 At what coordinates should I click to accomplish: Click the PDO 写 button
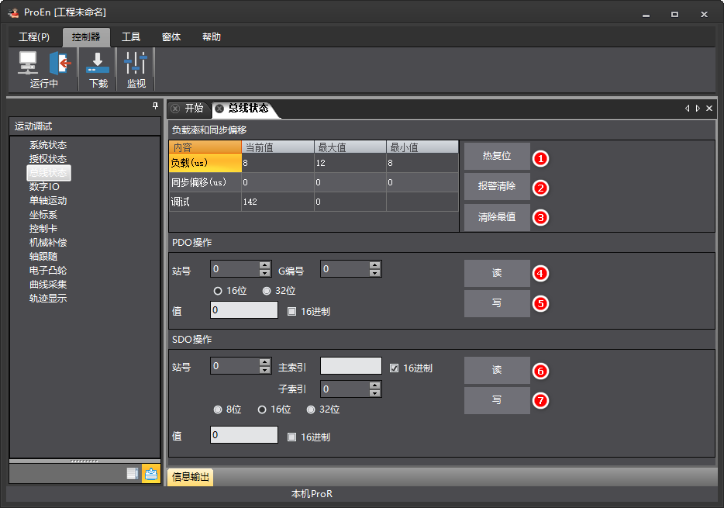497,303
